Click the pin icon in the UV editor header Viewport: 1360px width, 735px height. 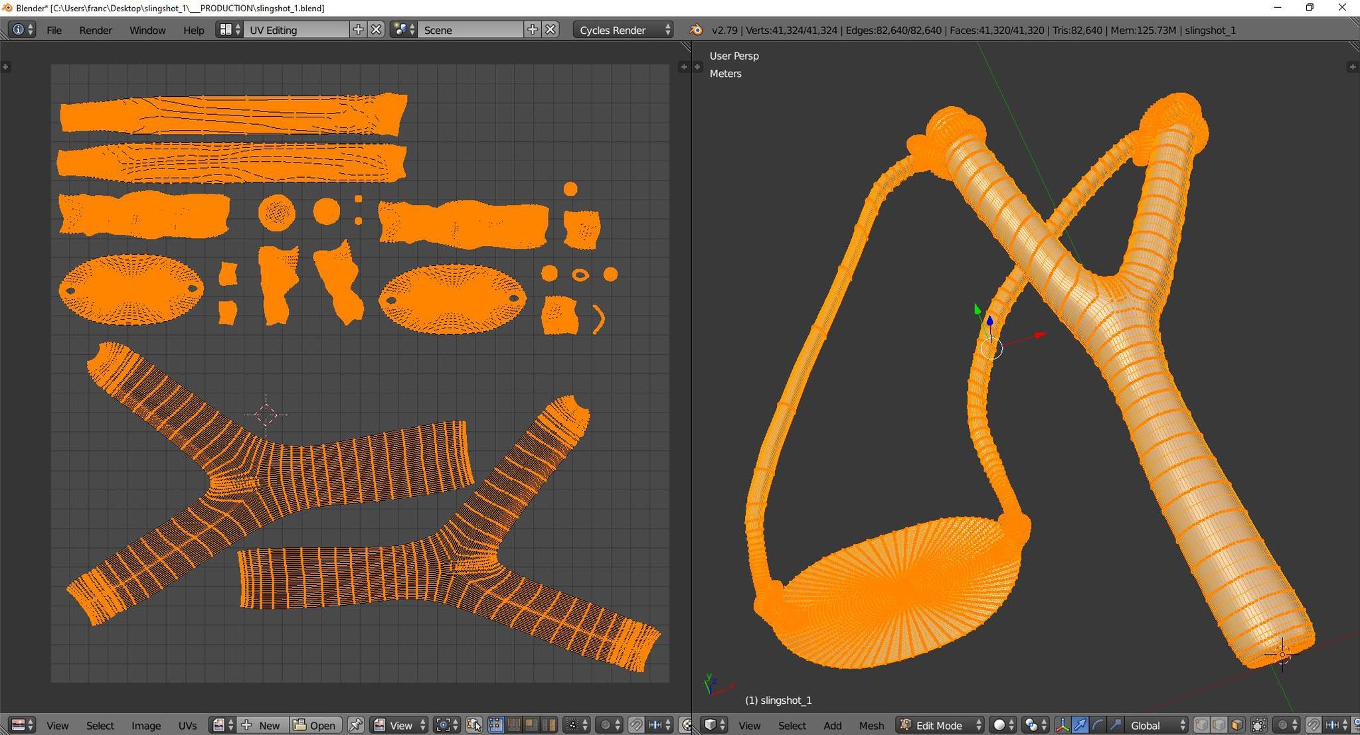tap(356, 725)
